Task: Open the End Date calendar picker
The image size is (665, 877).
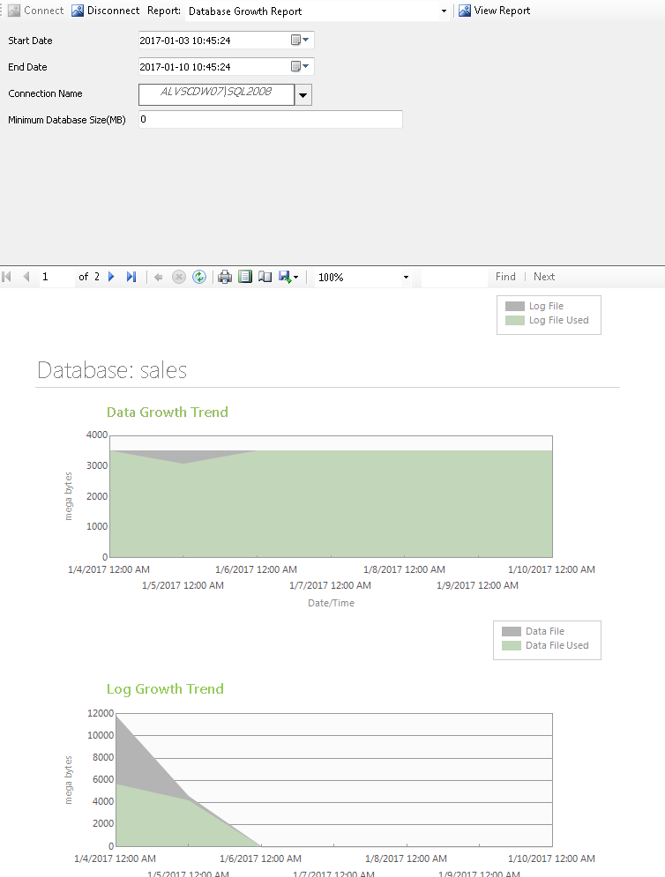Action: click(x=299, y=67)
